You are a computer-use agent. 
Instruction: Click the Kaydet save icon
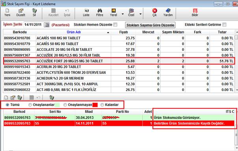pyautogui.click(x=53, y=11)
